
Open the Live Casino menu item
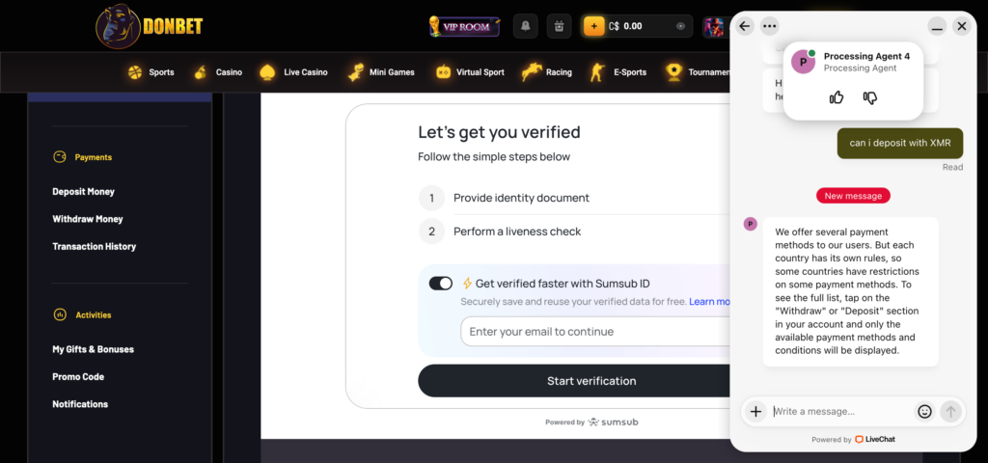click(293, 72)
